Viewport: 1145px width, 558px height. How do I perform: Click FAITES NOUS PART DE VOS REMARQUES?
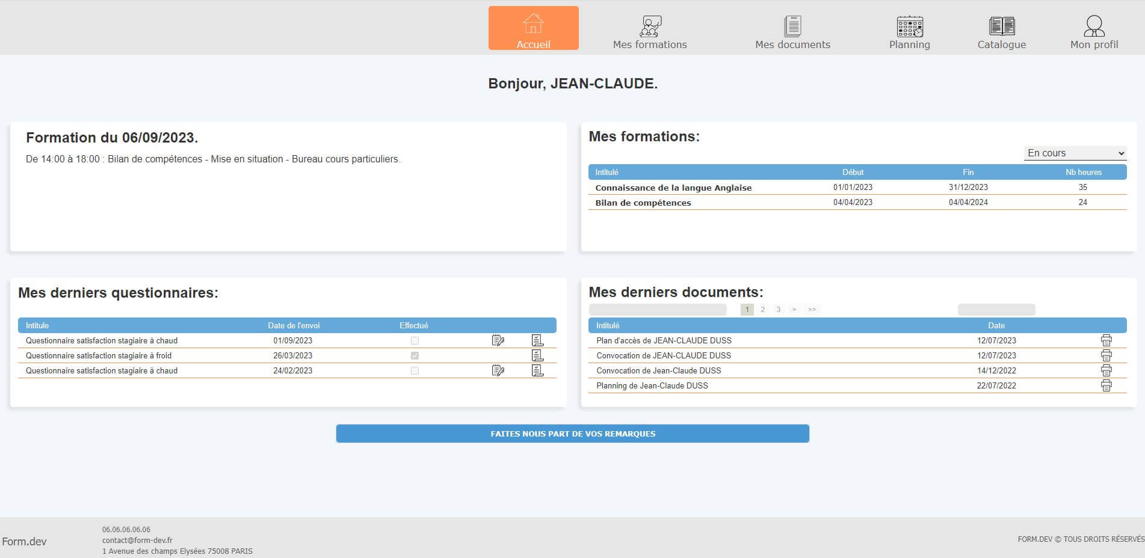[573, 433]
